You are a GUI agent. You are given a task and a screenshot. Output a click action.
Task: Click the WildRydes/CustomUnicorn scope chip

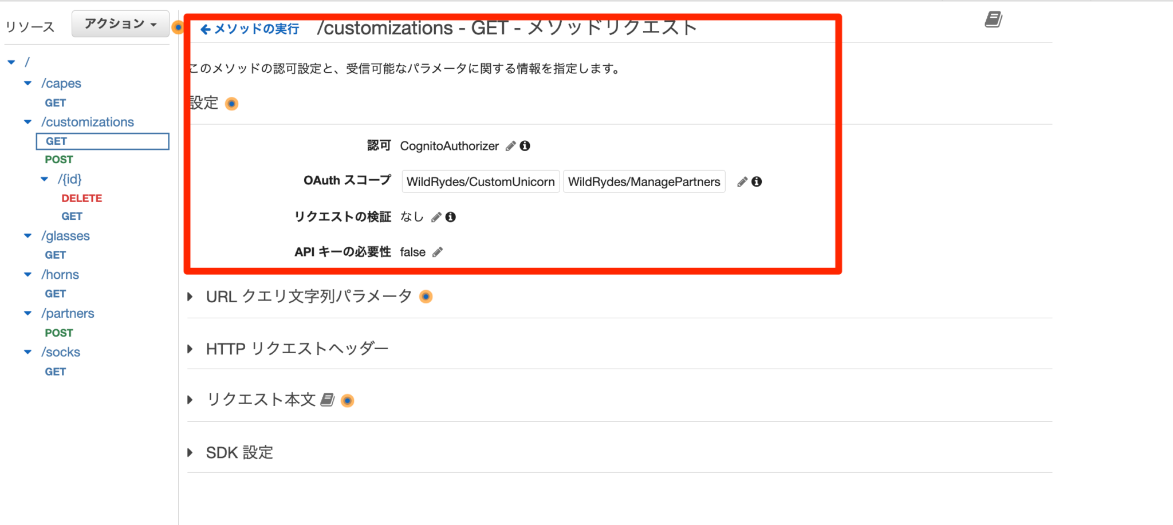pyautogui.click(x=480, y=181)
